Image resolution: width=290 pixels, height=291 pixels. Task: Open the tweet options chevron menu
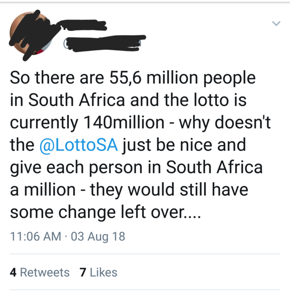pos(276,23)
